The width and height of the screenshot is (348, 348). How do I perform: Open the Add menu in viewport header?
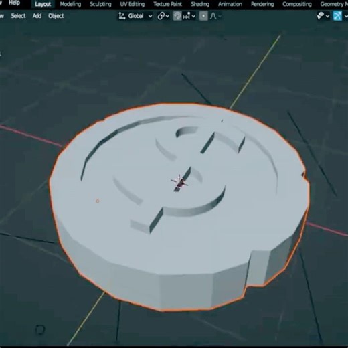[37, 16]
